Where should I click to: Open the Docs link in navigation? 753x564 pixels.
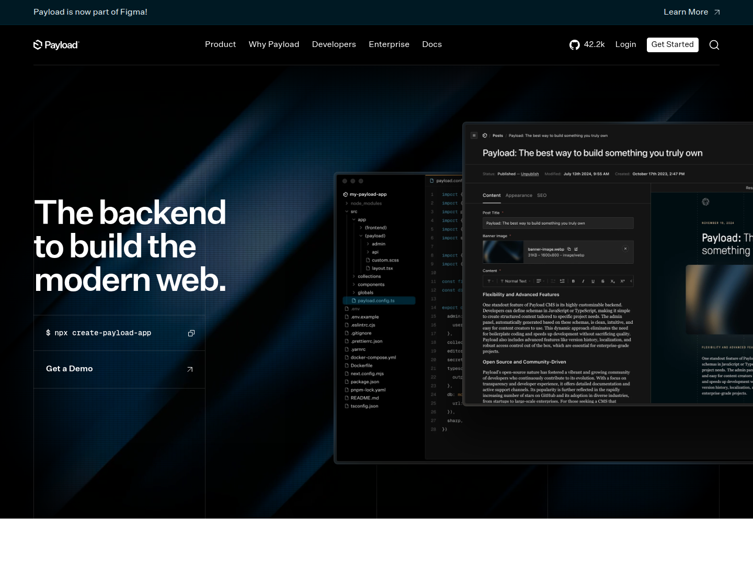432,44
